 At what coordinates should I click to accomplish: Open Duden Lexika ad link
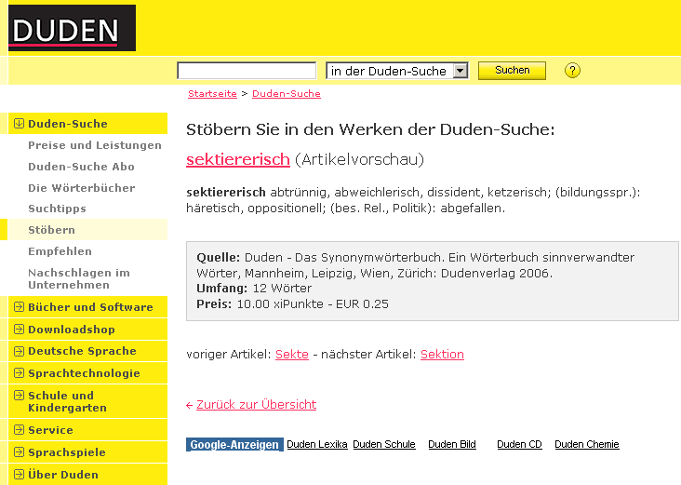(317, 444)
